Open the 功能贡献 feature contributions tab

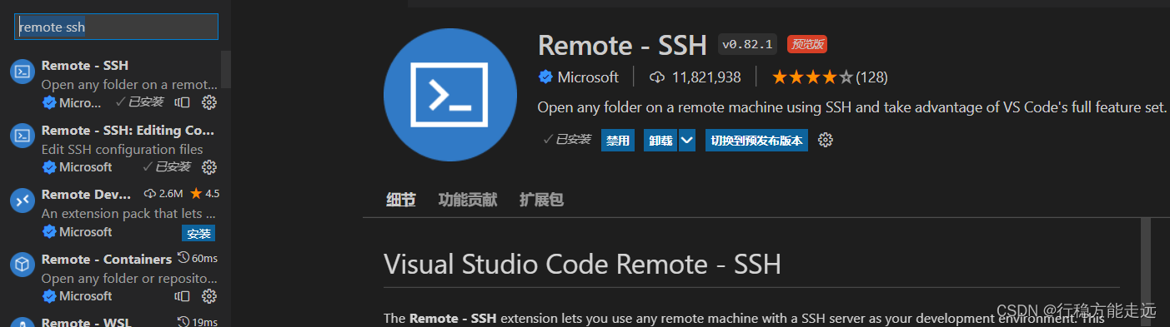tap(468, 200)
